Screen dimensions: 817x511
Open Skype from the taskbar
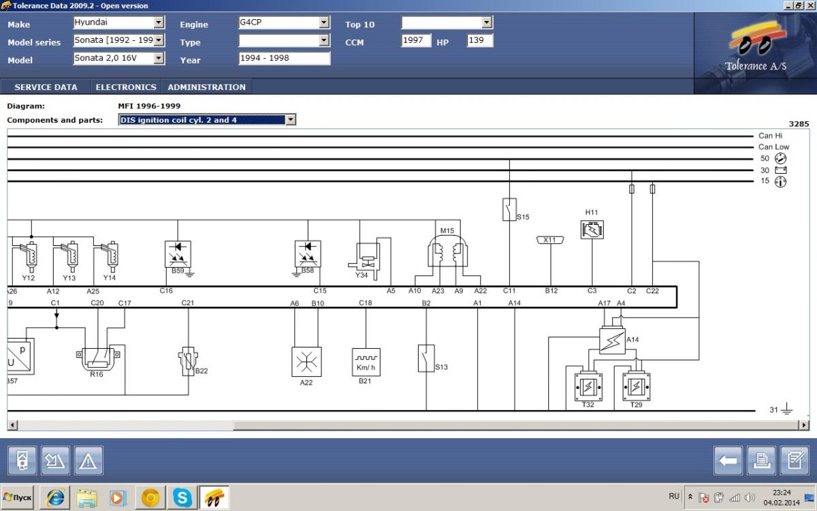[x=182, y=497]
